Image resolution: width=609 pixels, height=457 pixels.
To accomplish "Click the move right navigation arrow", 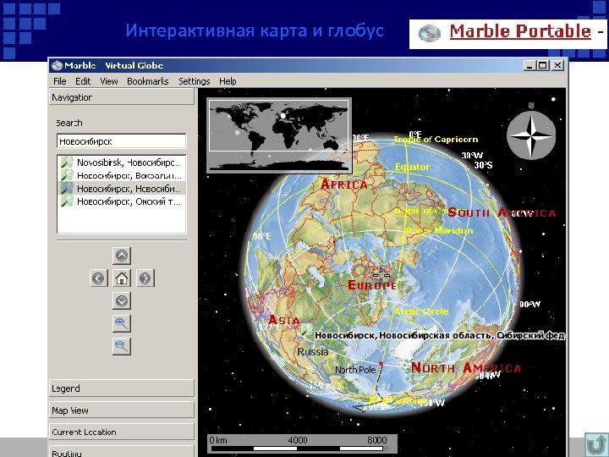I will (145, 278).
